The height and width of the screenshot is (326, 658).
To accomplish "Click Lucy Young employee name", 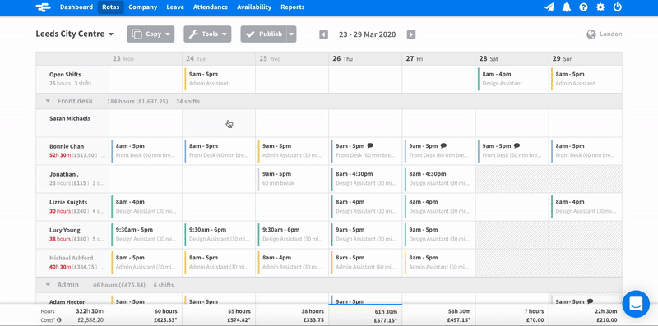I will point(65,230).
